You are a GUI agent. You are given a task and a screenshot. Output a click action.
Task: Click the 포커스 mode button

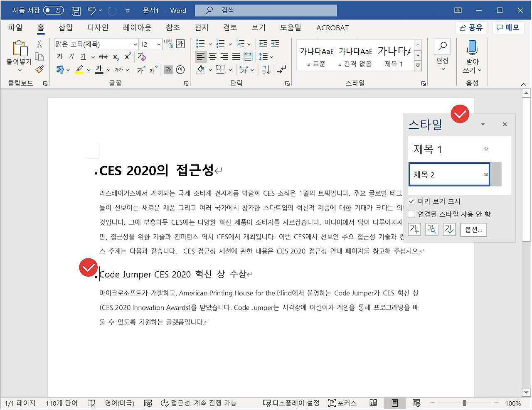click(x=343, y=403)
